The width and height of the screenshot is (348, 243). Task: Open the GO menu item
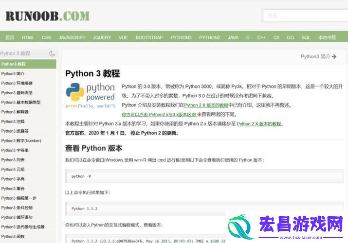pyautogui.click(x=290, y=37)
